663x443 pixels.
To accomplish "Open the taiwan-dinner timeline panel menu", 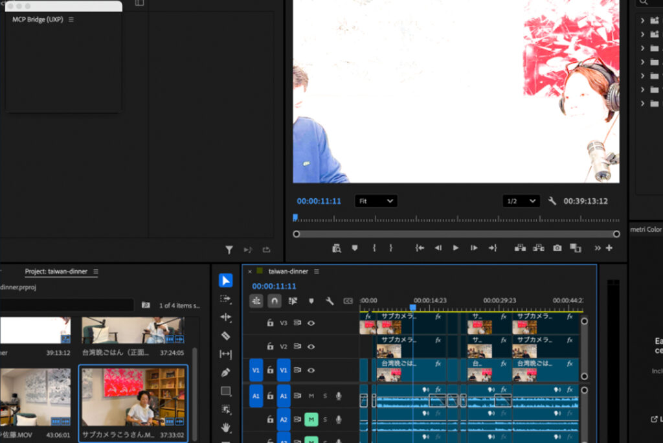I will tap(317, 271).
